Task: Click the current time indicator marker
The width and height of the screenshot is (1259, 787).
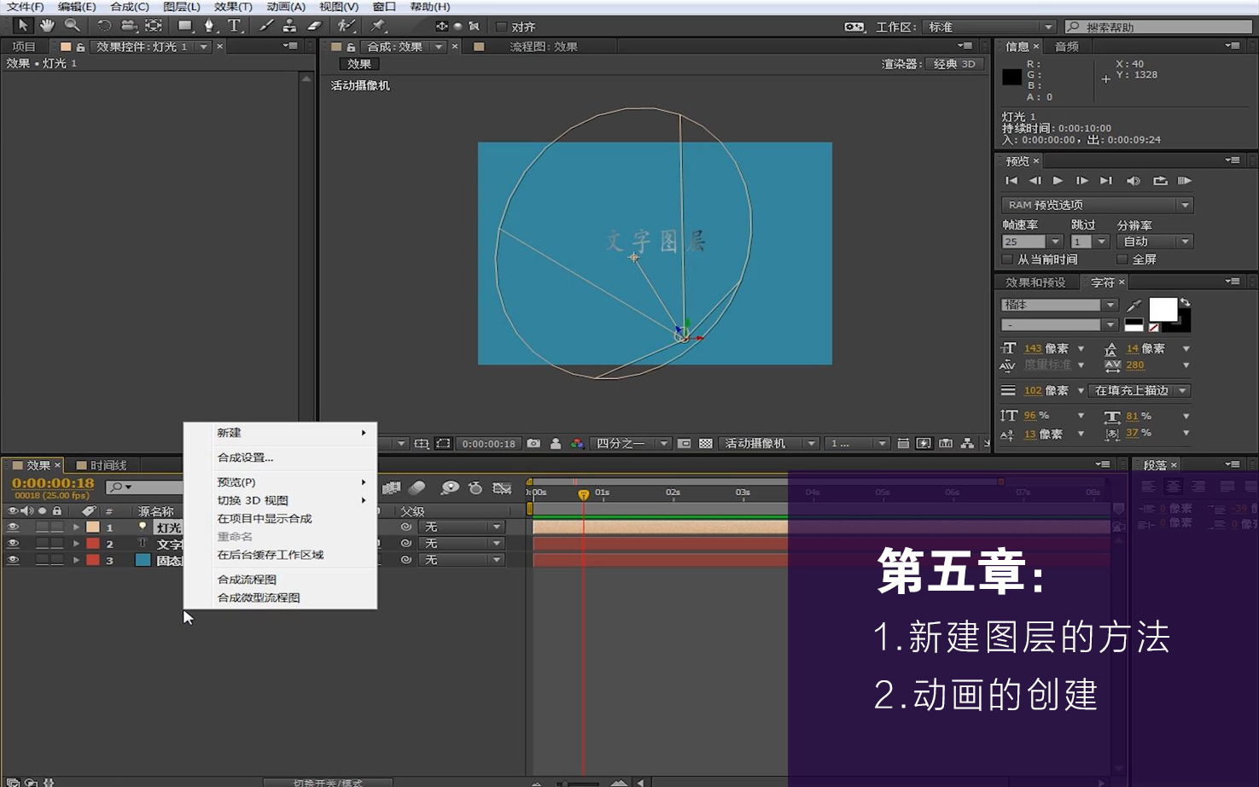Action: click(x=583, y=494)
